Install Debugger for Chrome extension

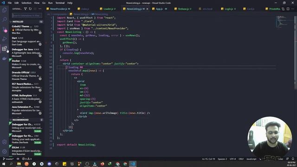38,131
